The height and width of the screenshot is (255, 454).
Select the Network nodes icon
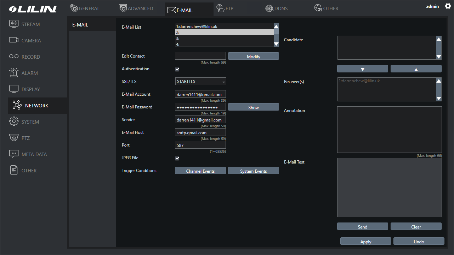coord(17,105)
